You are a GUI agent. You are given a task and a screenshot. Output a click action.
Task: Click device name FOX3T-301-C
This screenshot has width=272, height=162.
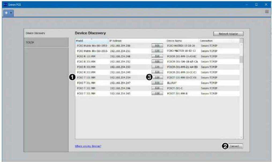[x=175, y=88]
